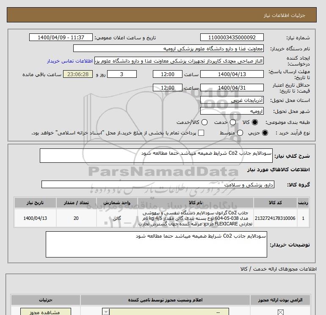Select the جزیی purchase type radio

(x=265, y=133)
